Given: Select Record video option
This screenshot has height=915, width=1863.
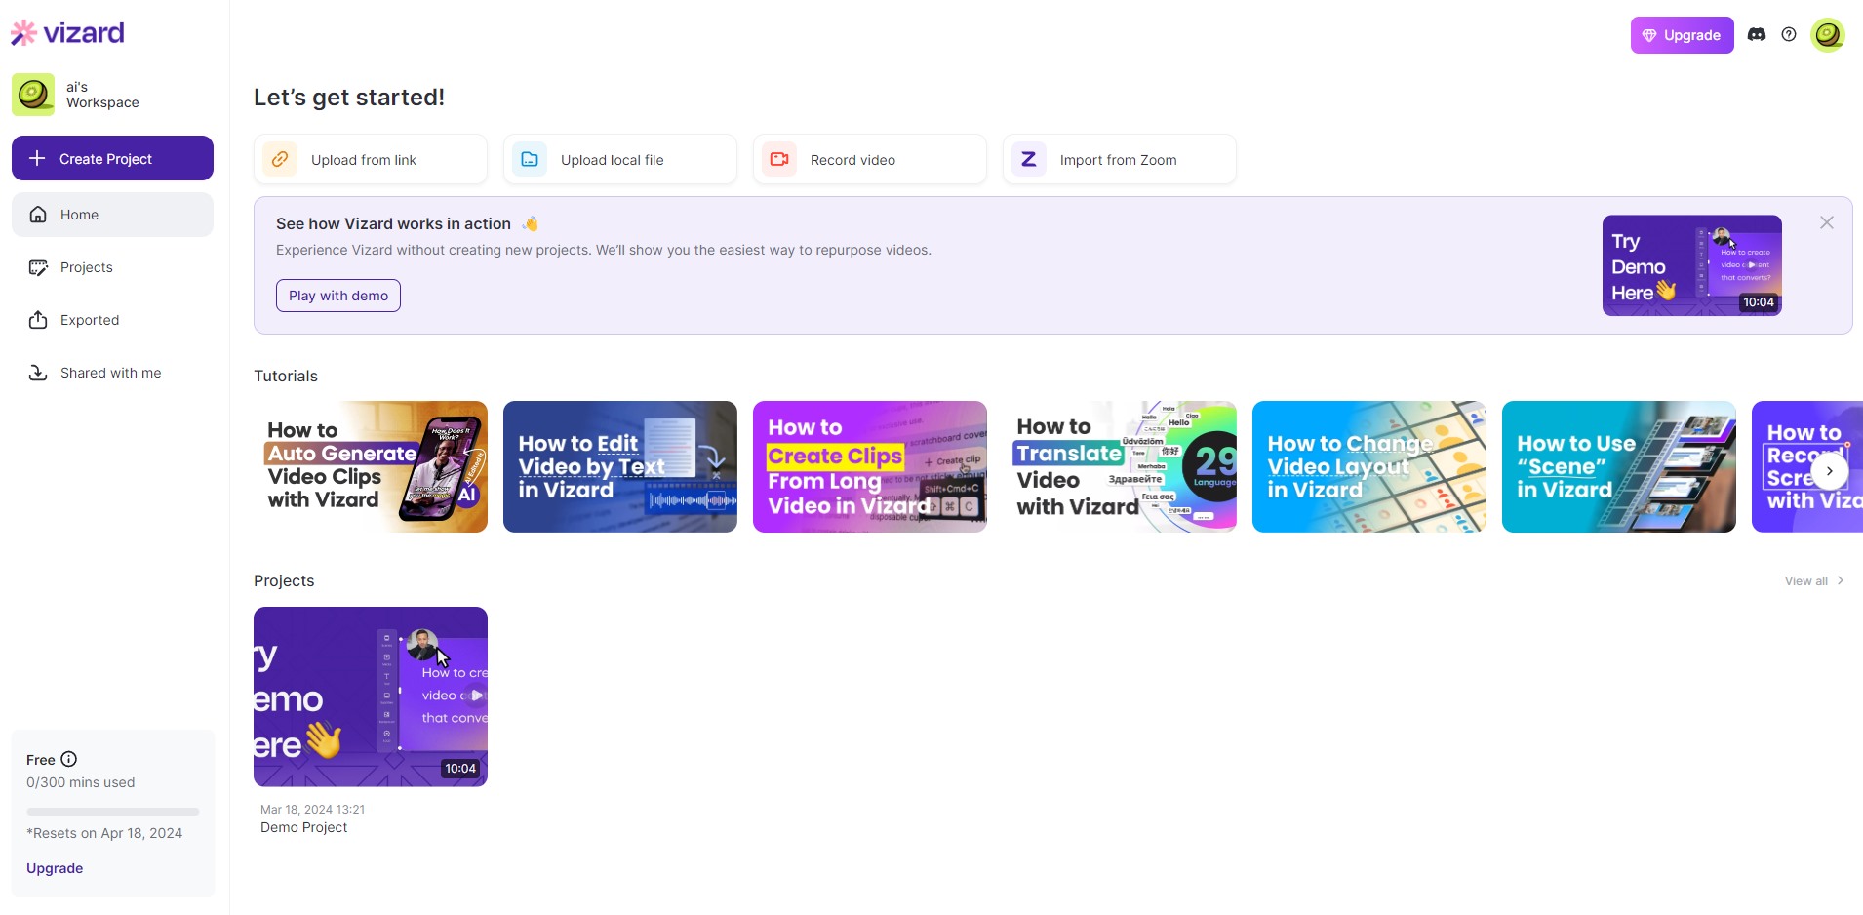Looking at the screenshot, I should coord(870,159).
